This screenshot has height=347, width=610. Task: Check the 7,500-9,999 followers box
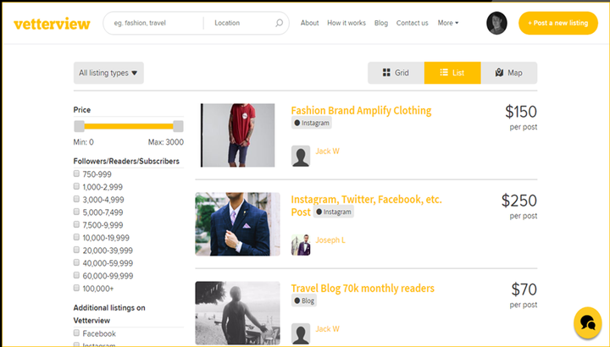click(76, 224)
